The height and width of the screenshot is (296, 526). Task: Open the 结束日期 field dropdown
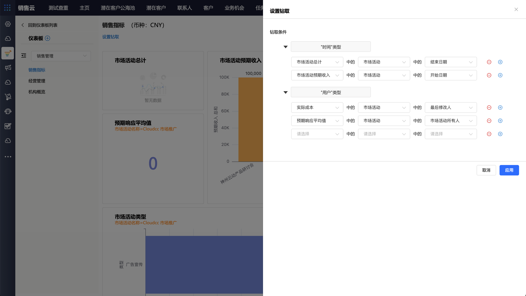coord(451,62)
